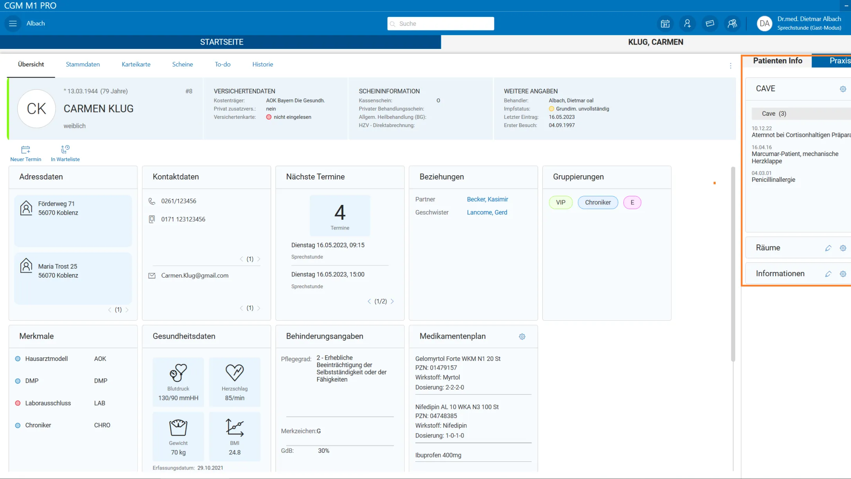Screen dimensions: 851x479
Task: Open the To-do tab
Action: click(x=223, y=65)
